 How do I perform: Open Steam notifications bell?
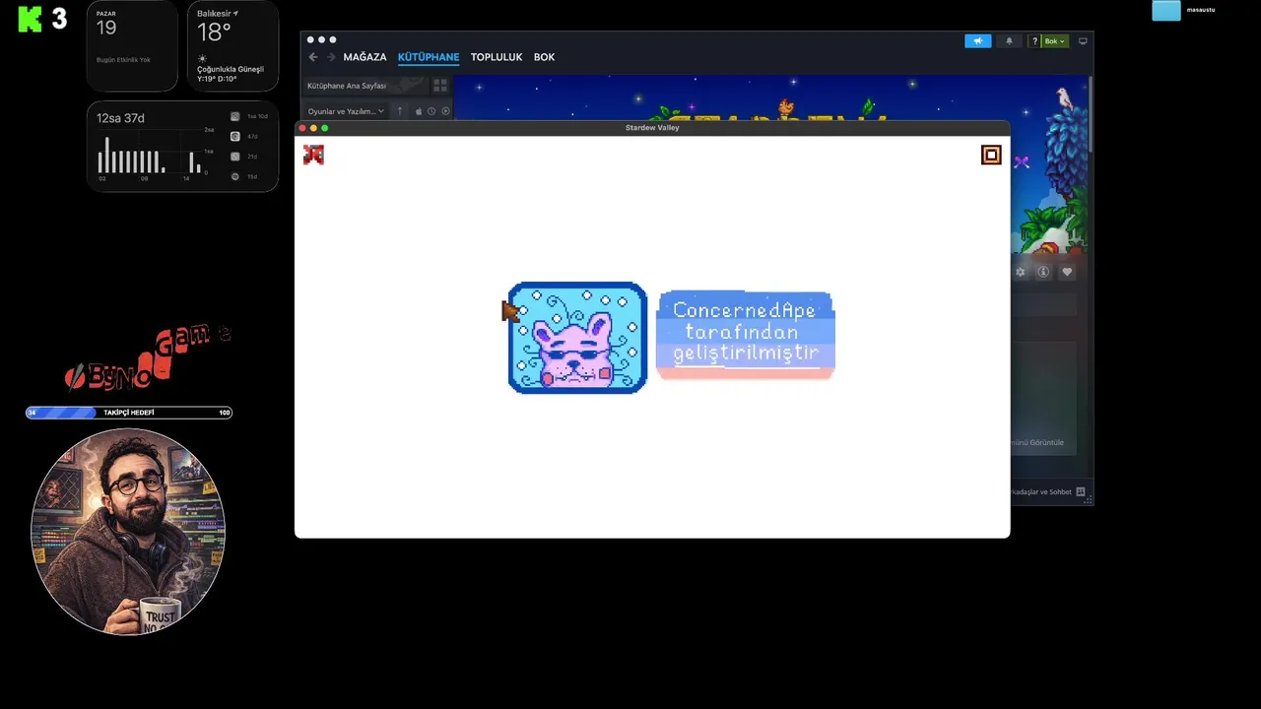1009,41
